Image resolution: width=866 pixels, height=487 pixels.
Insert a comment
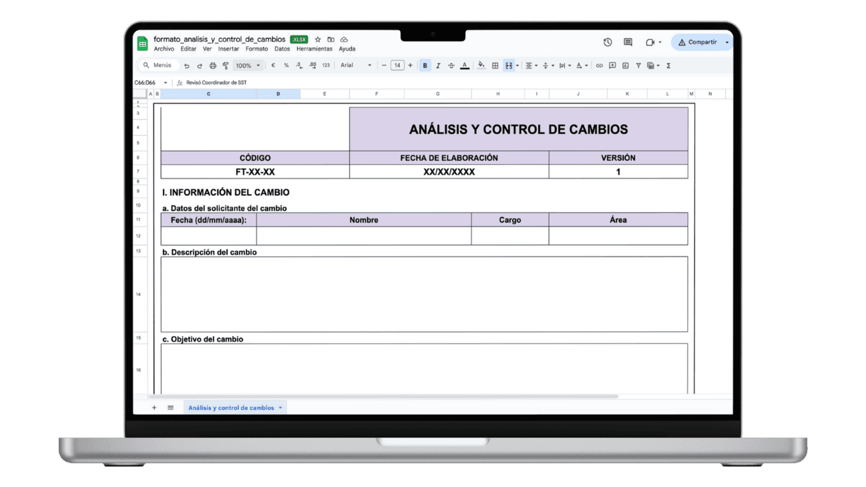pos(613,65)
